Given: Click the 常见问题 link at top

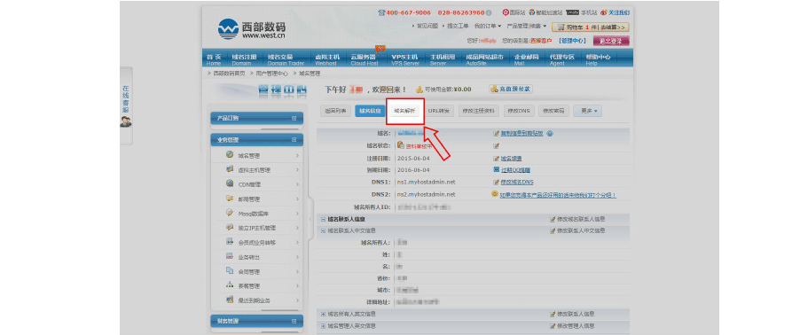Looking at the screenshot, I should [427, 26].
